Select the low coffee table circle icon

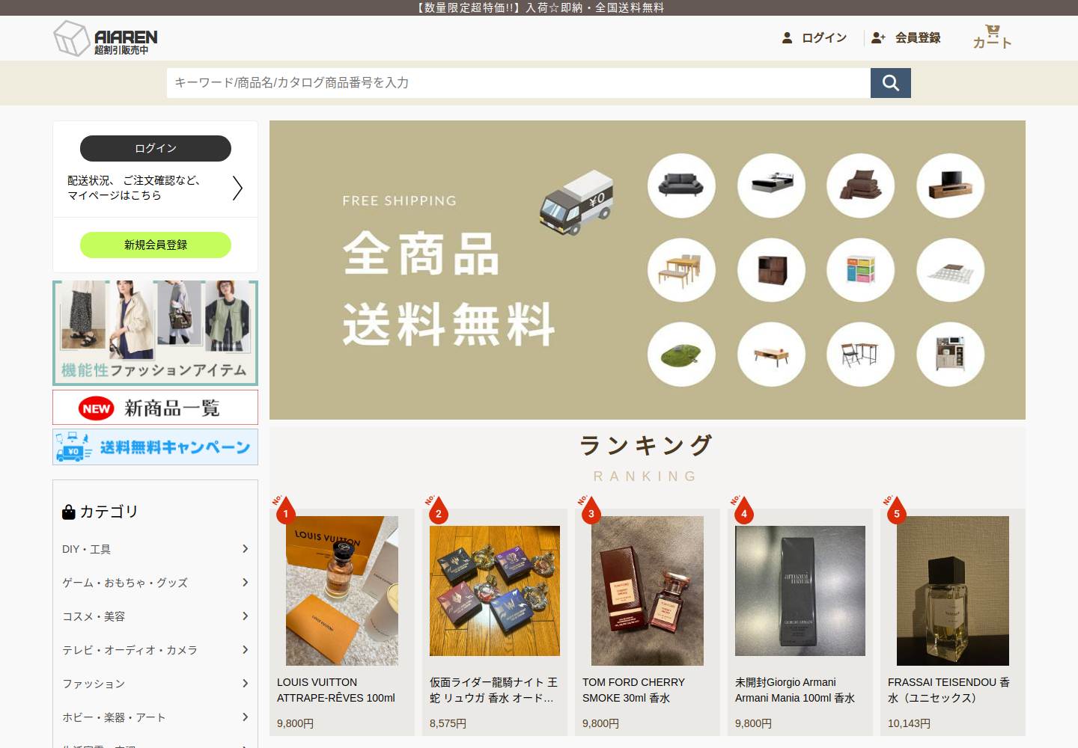[771, 355]
